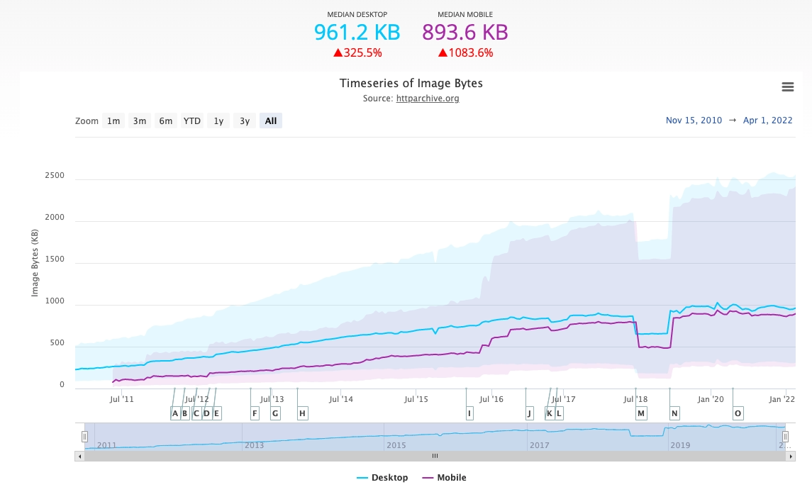Select the 1m zoom range

pyautogui.click(x=113, y=121)
